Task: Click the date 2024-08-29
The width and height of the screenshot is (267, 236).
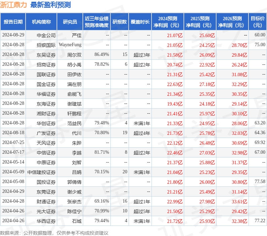Action: coord(13,35)
